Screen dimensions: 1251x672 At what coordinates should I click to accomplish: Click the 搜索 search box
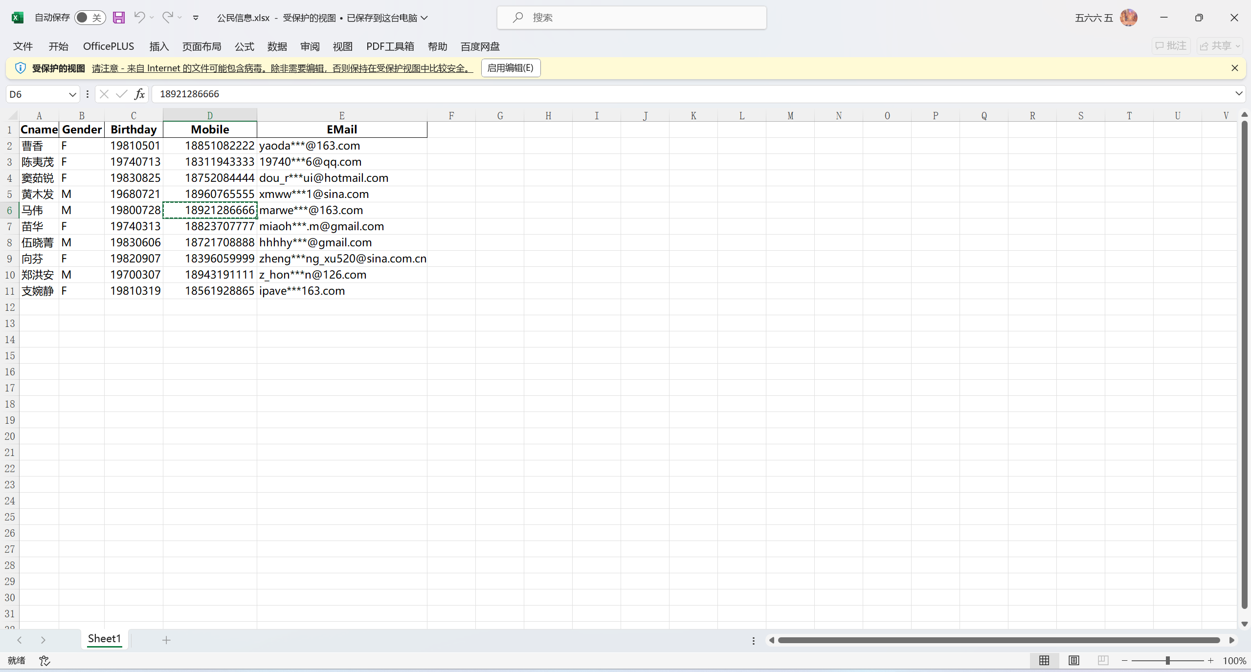[631, 18]
